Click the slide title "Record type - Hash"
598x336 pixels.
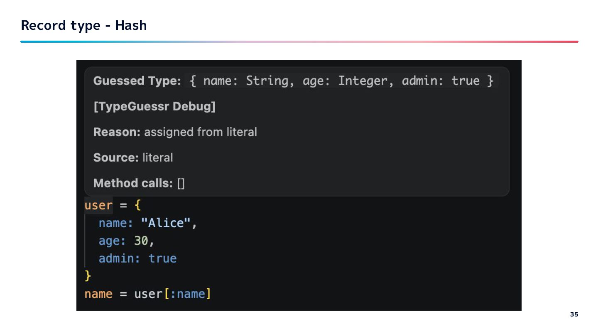point(84,25)
